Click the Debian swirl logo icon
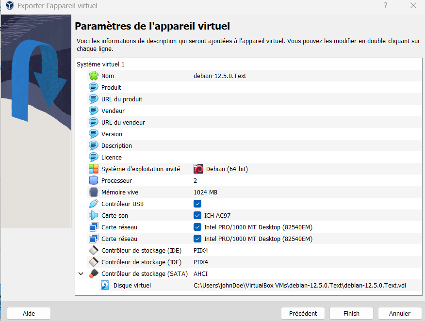 coord(198,169)
